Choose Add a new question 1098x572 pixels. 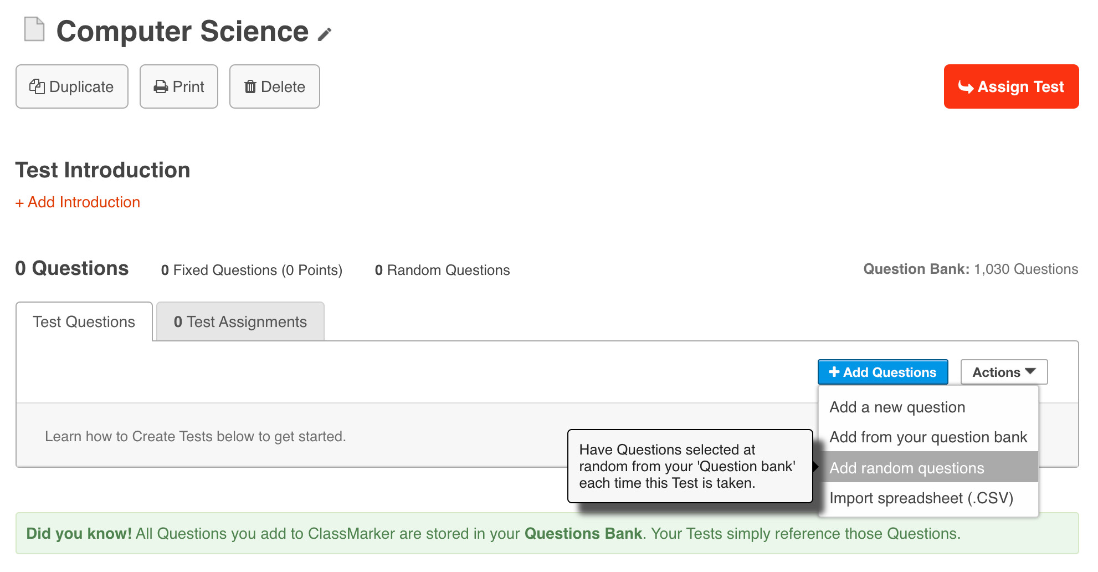[x=897, y=407]
